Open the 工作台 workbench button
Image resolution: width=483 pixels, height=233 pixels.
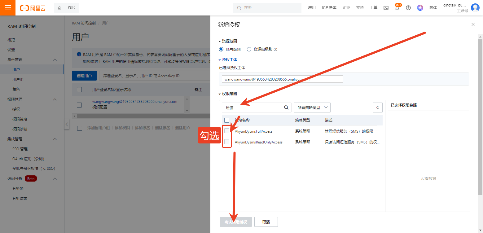click(67, 8)
